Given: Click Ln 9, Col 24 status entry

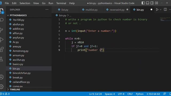Looking at the screenshot, I should tap(95, 94).
